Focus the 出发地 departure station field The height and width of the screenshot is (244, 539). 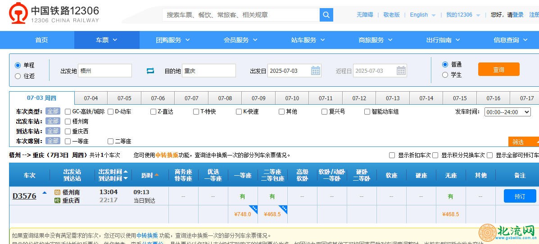tap(105, 71)
